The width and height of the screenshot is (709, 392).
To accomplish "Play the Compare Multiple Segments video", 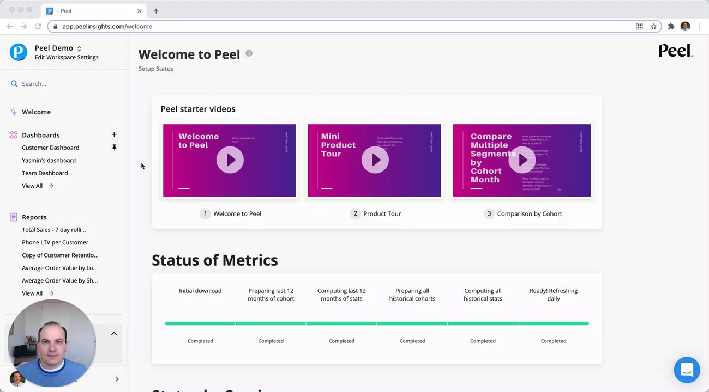I will pyautogui.click(x=522, y=160).
